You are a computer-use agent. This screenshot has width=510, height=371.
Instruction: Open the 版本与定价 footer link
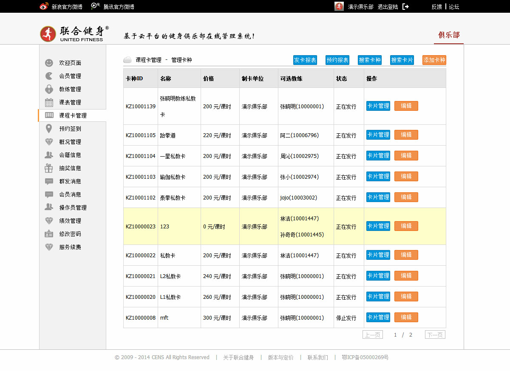coord(280,357)
